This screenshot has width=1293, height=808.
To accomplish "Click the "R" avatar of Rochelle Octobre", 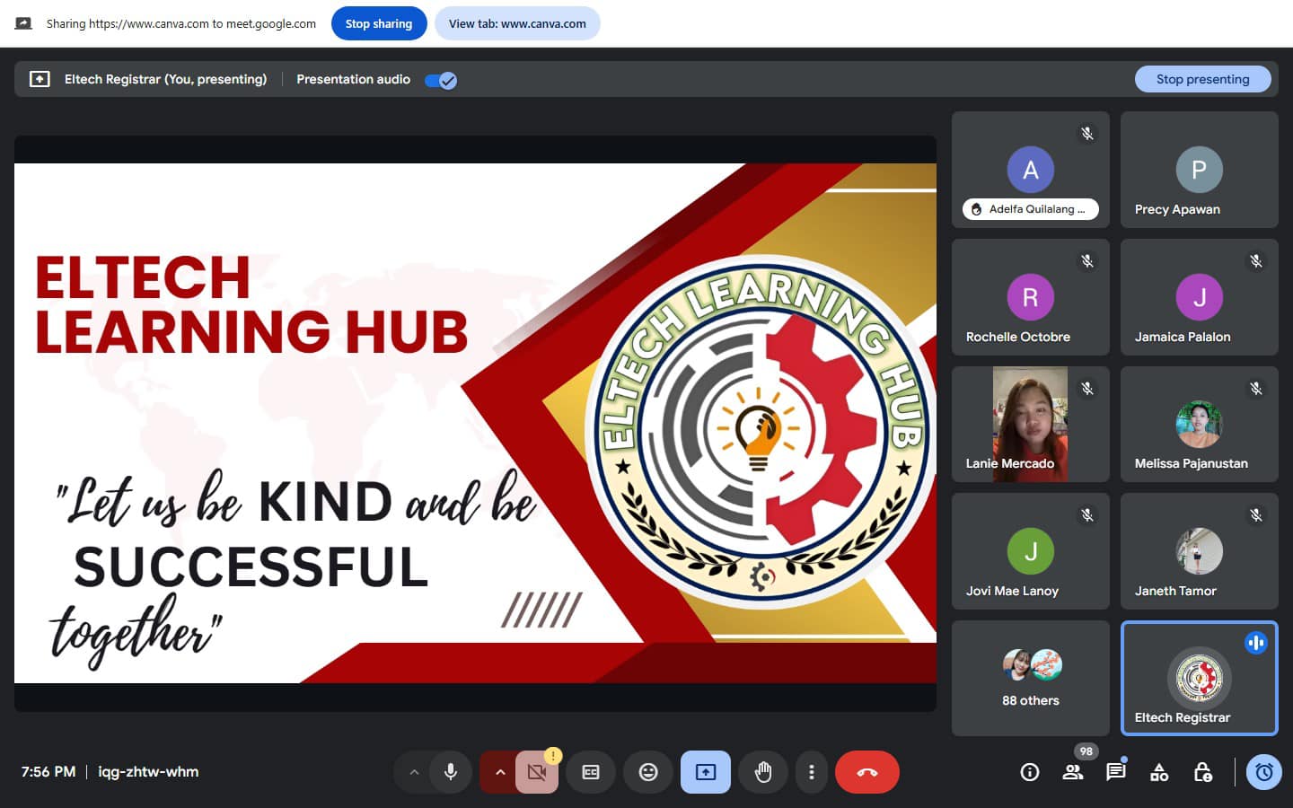I will pos(1031,297).
